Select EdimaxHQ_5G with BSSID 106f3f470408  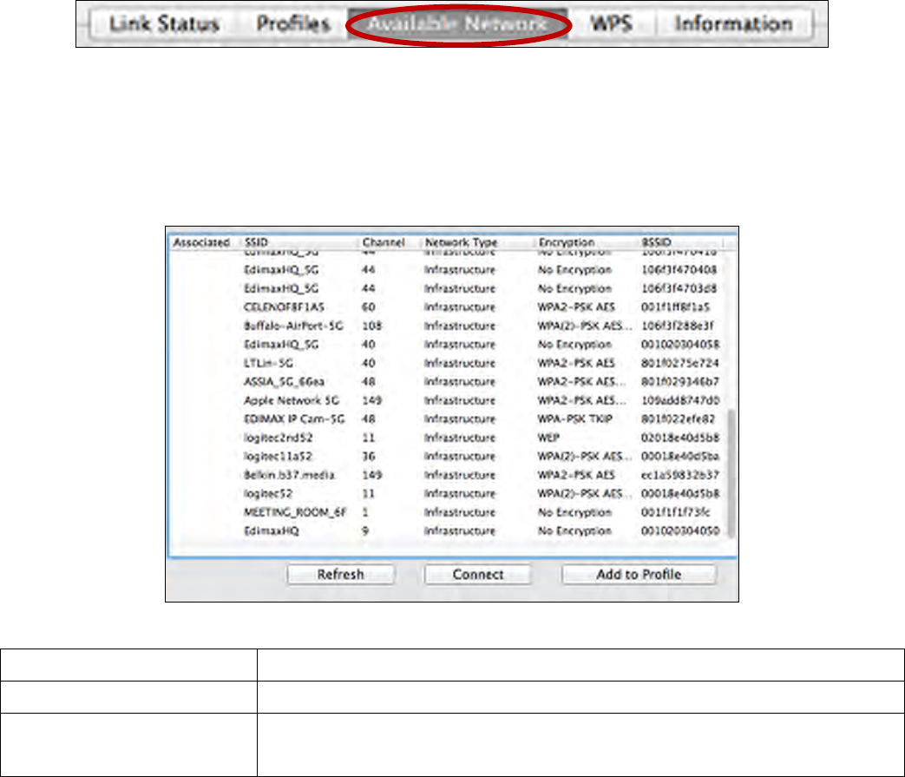point(448,270)
